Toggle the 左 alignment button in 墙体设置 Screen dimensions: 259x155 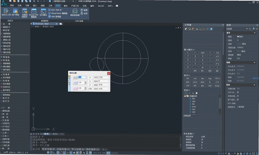tap(90, 81)
